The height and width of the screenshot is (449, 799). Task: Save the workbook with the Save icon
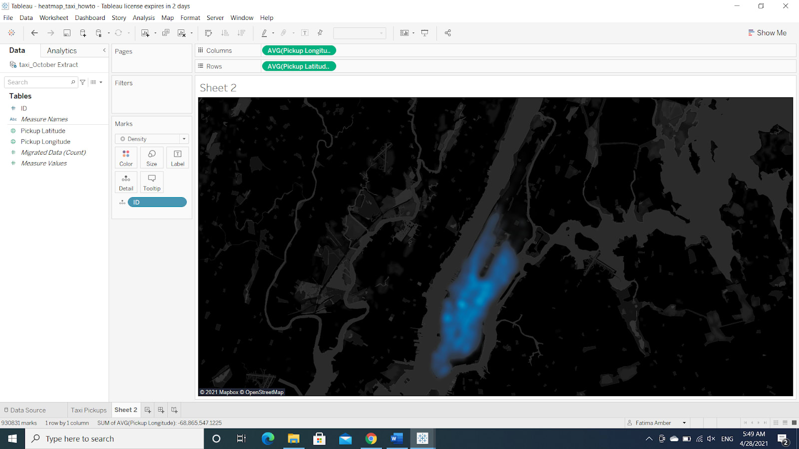point(67,33)
